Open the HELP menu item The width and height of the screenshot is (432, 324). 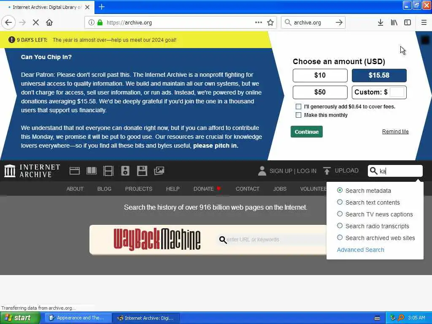(173, 189)
